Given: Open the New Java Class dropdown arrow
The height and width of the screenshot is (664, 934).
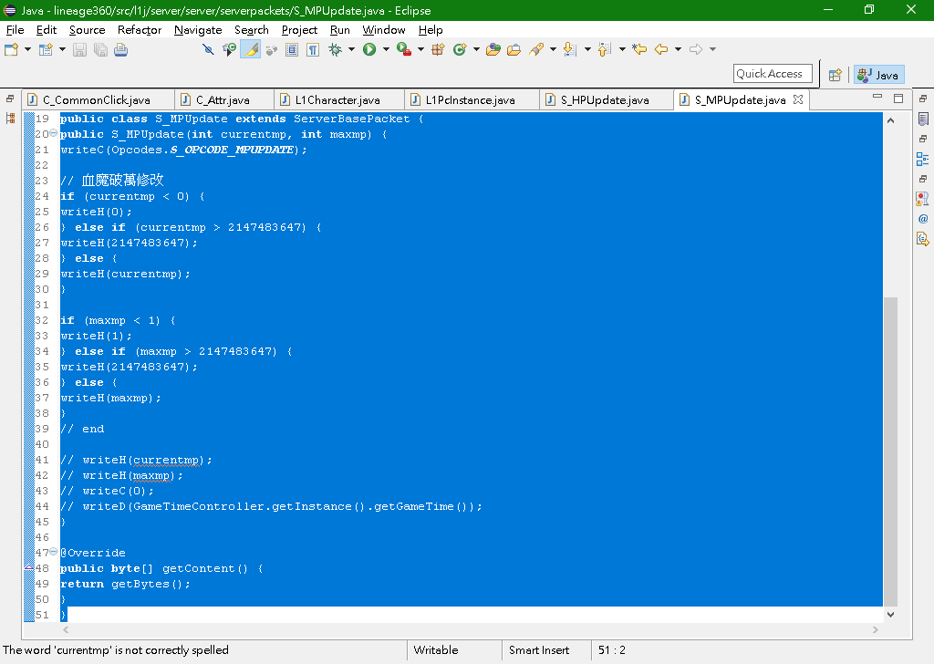Looking at the screenshot, I should pyautogui.click(x=476, y=49).
